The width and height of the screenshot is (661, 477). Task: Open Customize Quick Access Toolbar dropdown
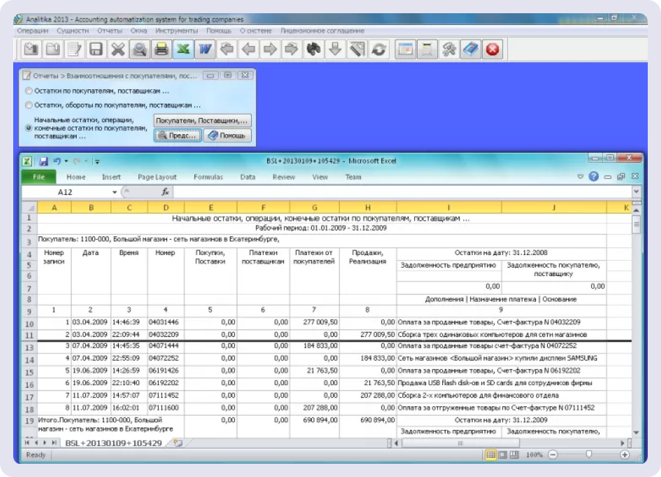pos(97,161)
